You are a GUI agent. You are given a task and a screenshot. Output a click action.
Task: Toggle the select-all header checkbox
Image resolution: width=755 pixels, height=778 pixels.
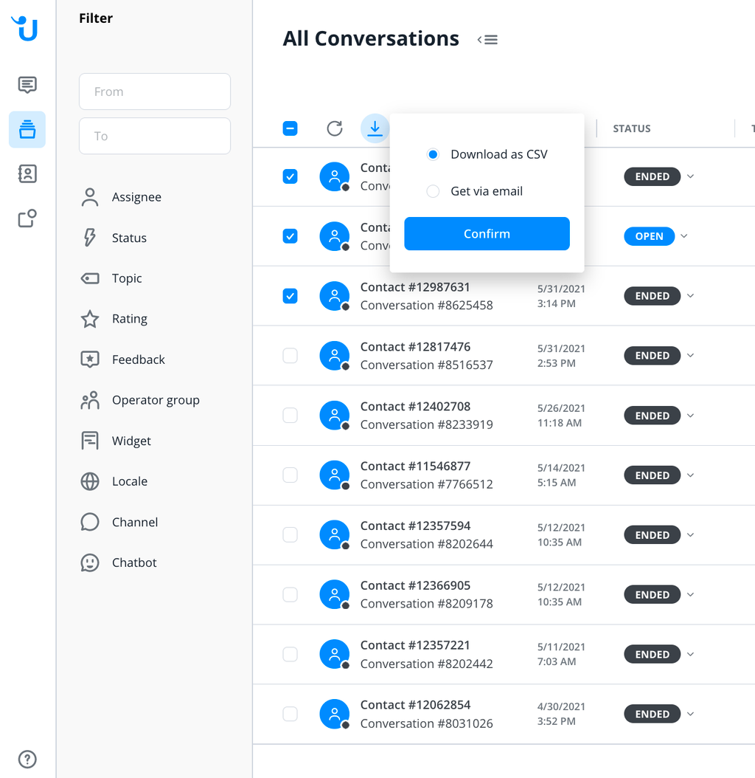point(290,128)
